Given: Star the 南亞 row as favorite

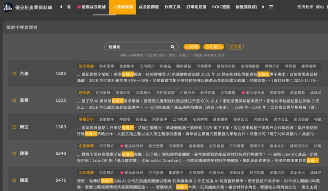Looking at the screenshot, I should pyautogui.click(x=14, y=127).
